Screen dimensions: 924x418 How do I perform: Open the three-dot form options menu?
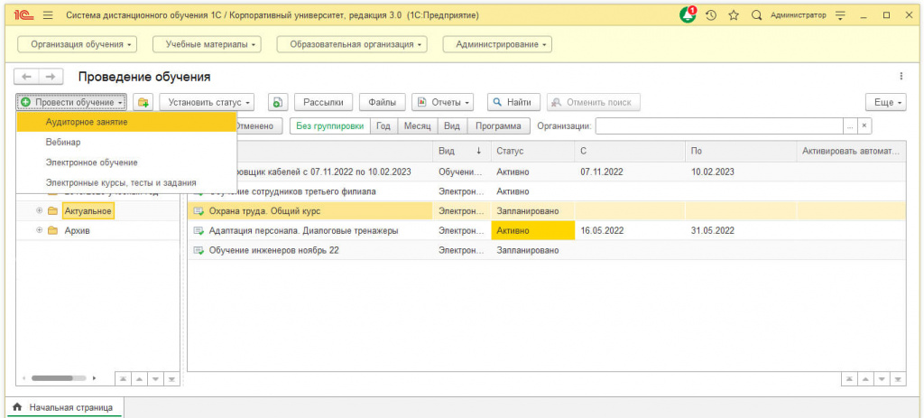pyautogui.click(x=901, y=76)
